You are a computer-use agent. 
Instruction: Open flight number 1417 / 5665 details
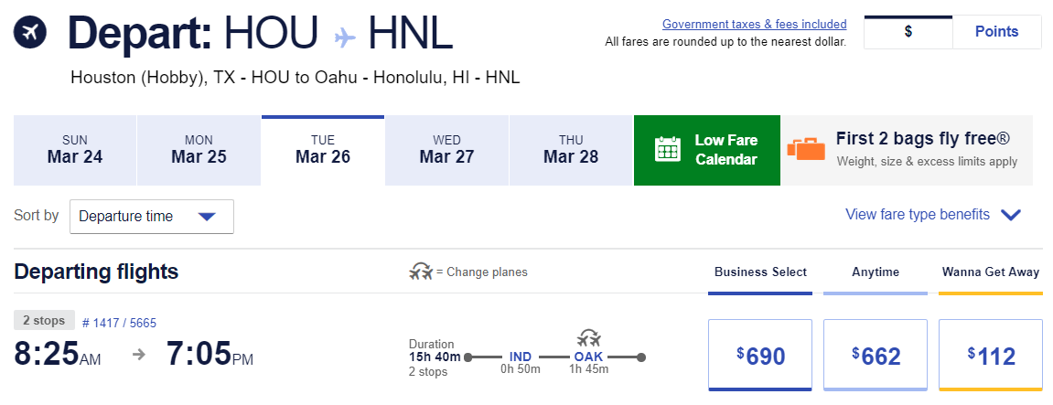[x=119, y=322]
